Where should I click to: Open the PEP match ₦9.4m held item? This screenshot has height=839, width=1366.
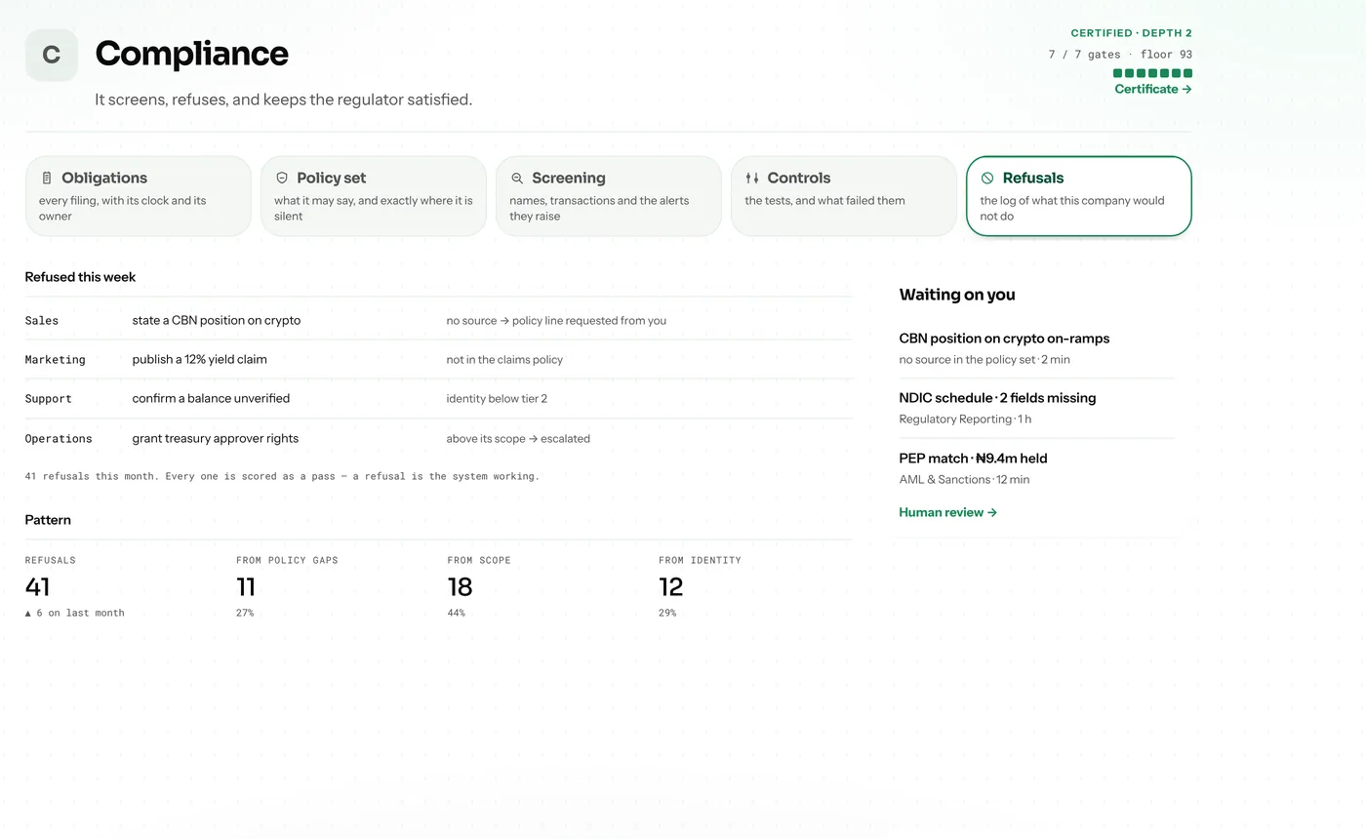point(1036,468)
